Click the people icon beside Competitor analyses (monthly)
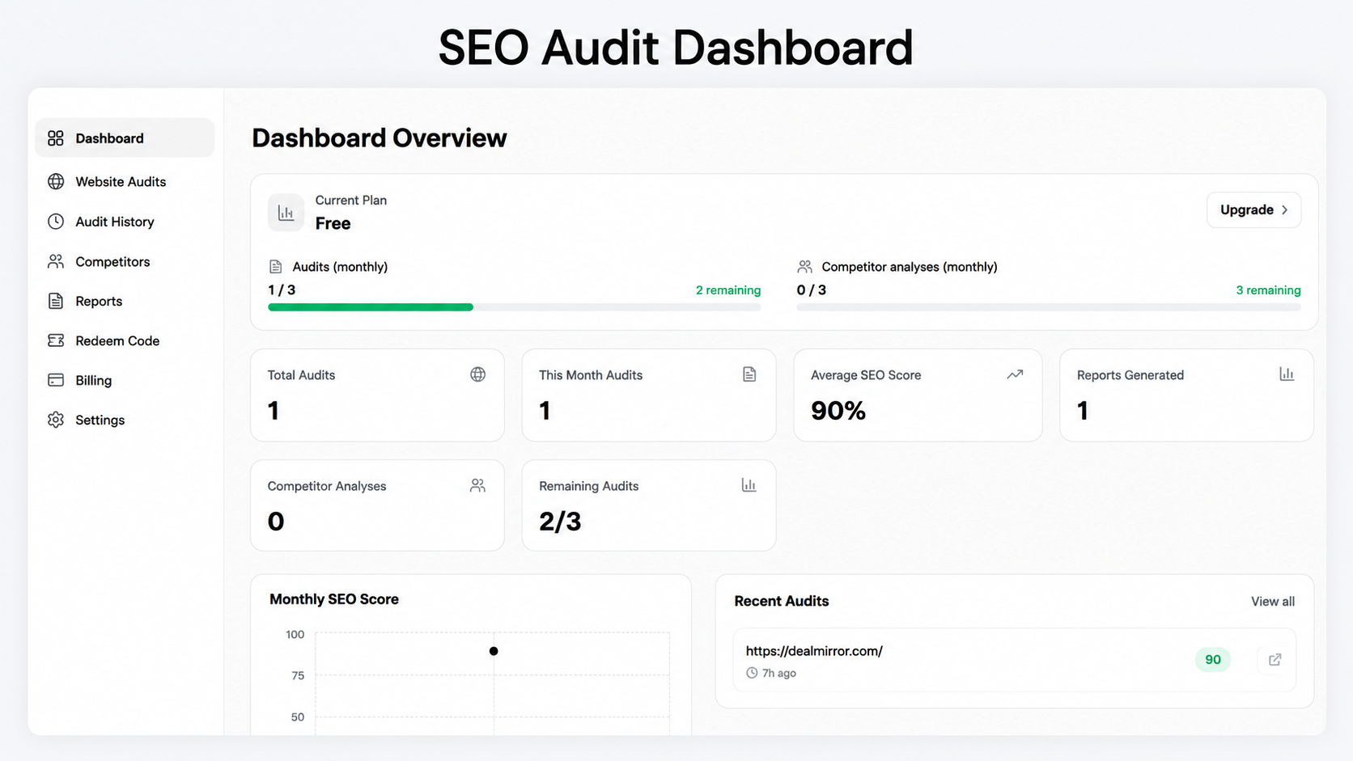 [804, 267]
